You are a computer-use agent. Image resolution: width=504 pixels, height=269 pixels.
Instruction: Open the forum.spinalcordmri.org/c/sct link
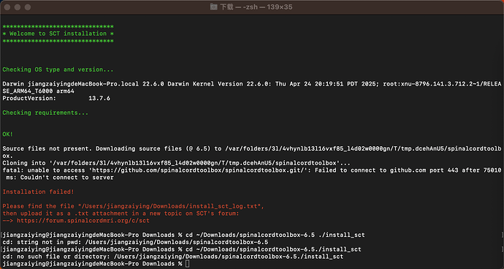click(x=83, y=221)
